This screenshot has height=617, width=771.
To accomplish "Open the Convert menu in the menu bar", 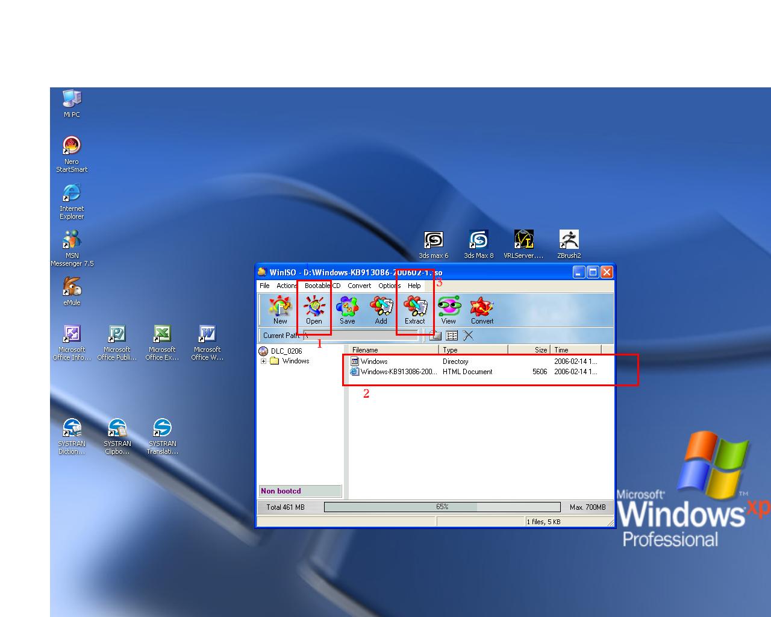I will (359, 286).
